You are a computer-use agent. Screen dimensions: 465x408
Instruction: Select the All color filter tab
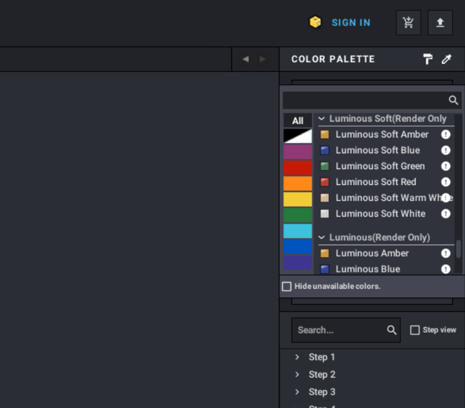(297, 120)
